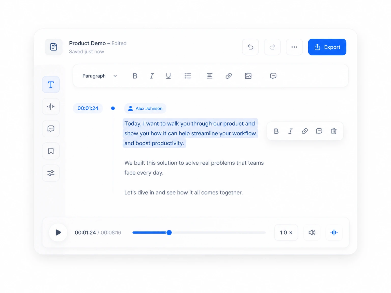Click the highlighted paragraph starting 'Today, I want'
Screen dimensions: 391x293
click(x=190, y=133)
